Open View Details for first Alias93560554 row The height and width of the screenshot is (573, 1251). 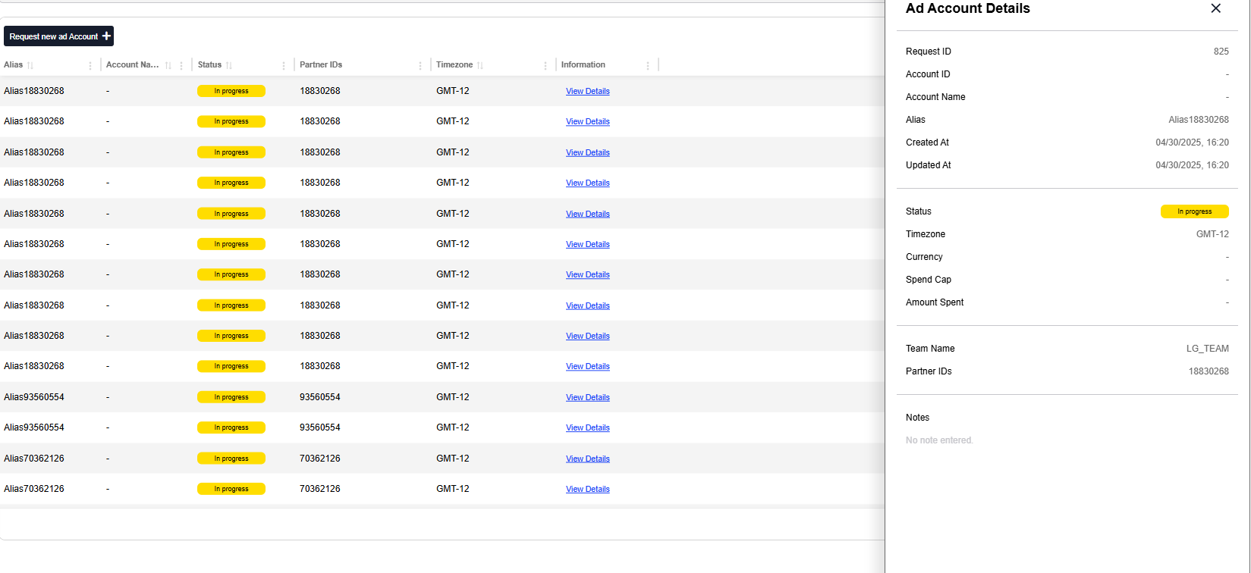pos(587,398)
